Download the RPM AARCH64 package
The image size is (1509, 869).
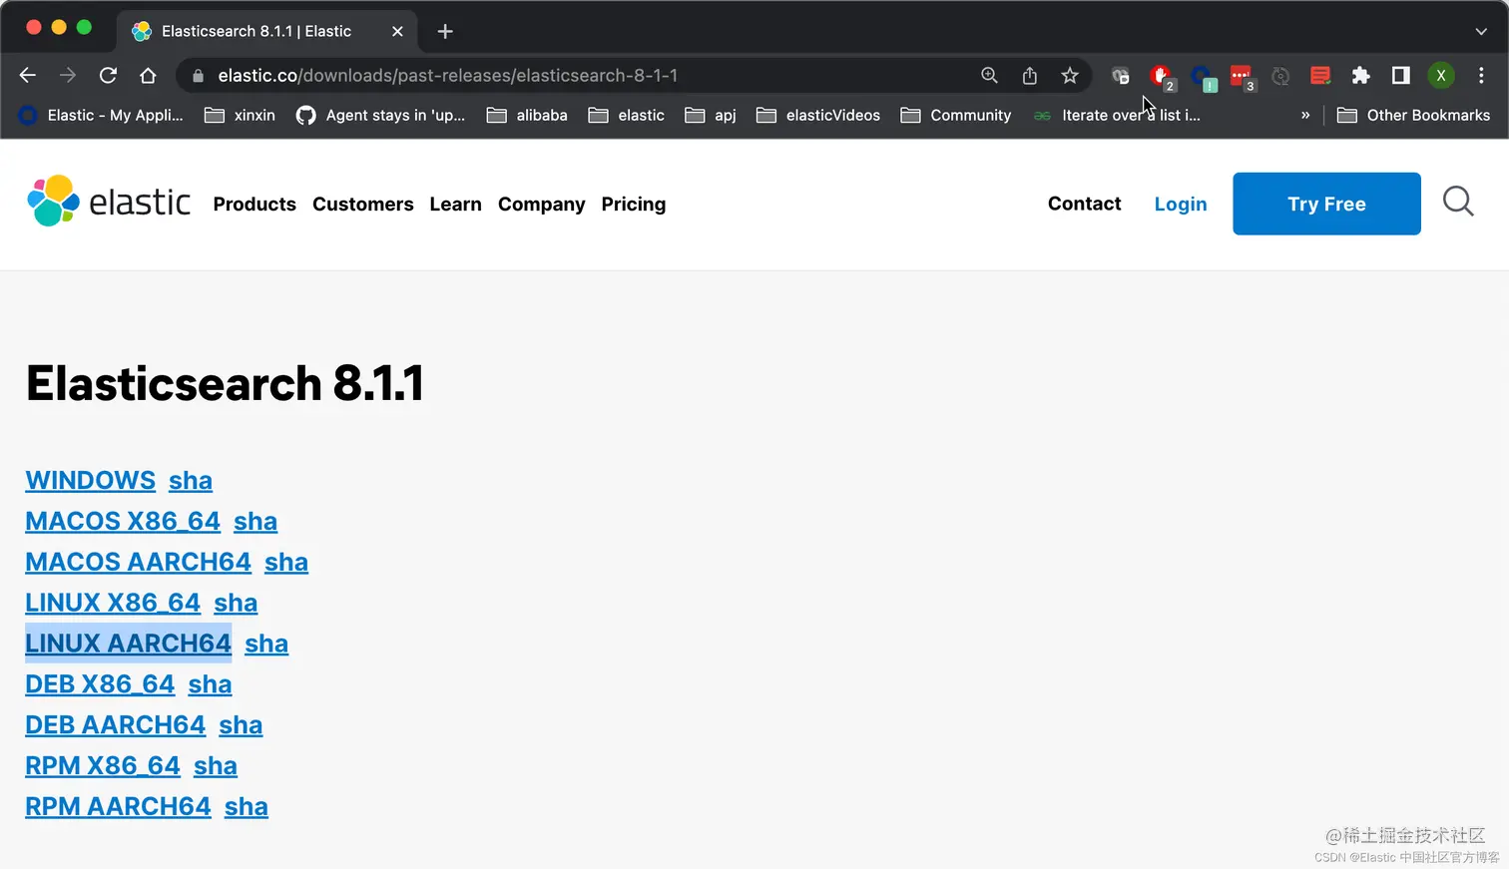point(119,806)
